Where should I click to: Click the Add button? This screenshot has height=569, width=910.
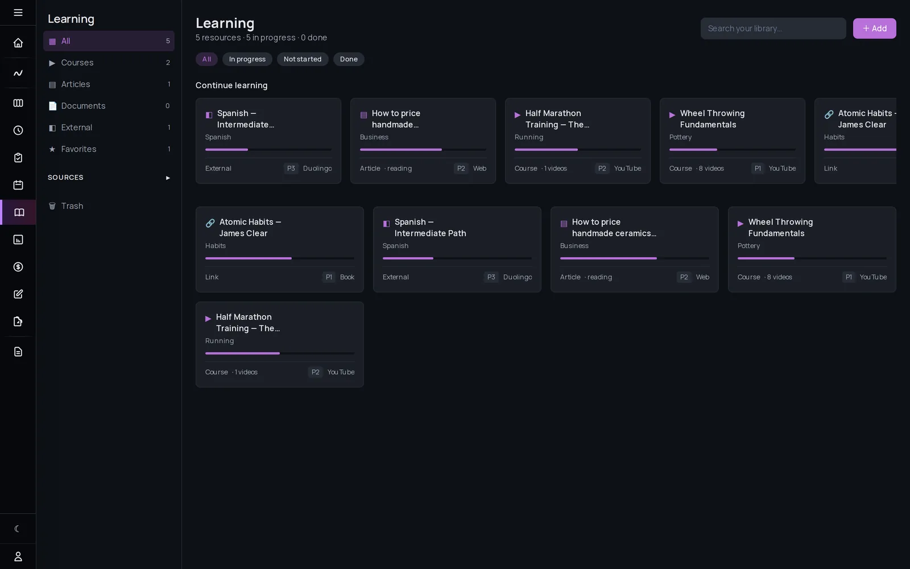coord(875,28)
